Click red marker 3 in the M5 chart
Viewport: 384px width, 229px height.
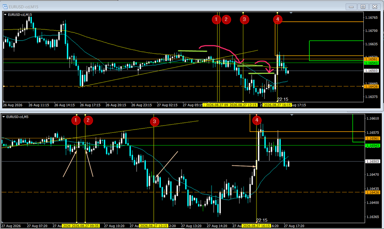pos(154,121)
